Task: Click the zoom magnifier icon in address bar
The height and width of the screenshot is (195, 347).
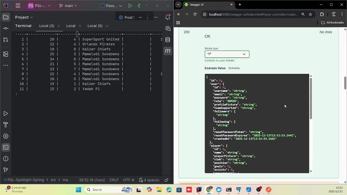Action: (303, 14)
